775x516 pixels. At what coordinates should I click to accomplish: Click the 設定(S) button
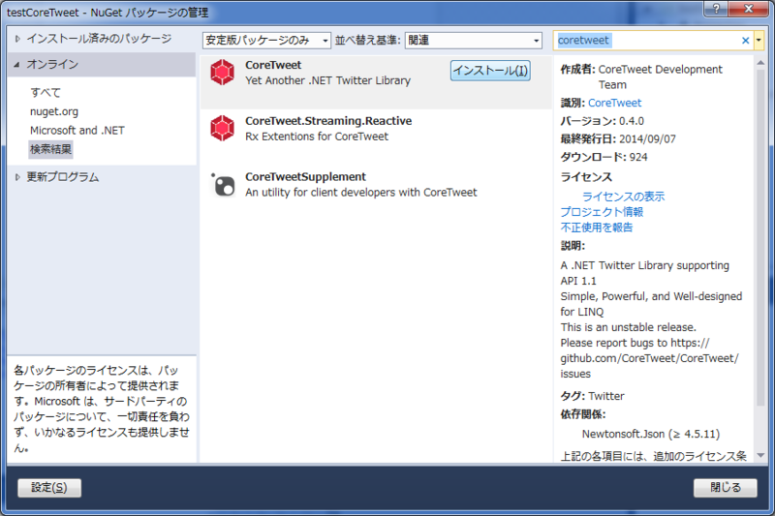click(x=49, y=488)
